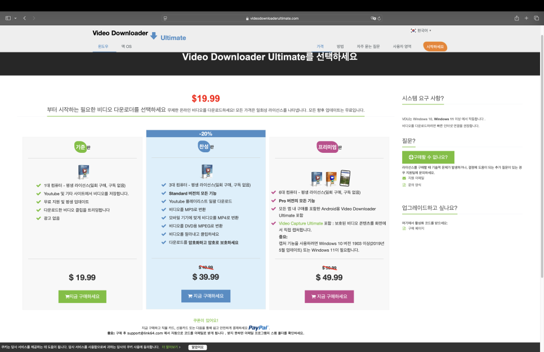The image size is (544, 352).
Task: Open the sidebar tab group dropdown arrow
Action: click(15, 18)
